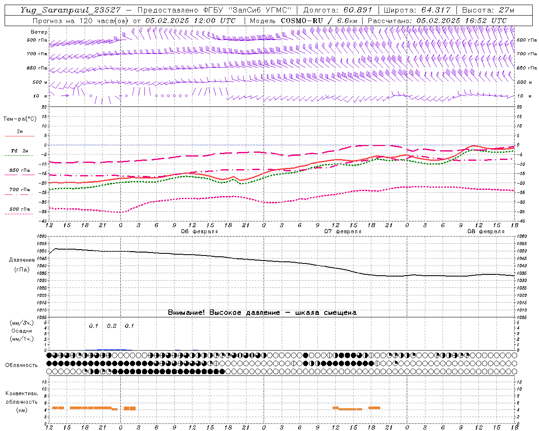
Task: Select the text Долгота: 60.891
Action: (x=338, y=10)
